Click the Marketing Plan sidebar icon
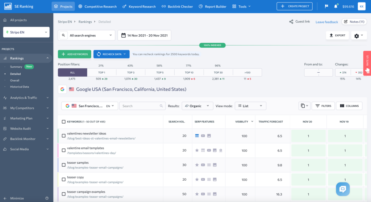Screen dimensions: 371x202 click(5, 118)
